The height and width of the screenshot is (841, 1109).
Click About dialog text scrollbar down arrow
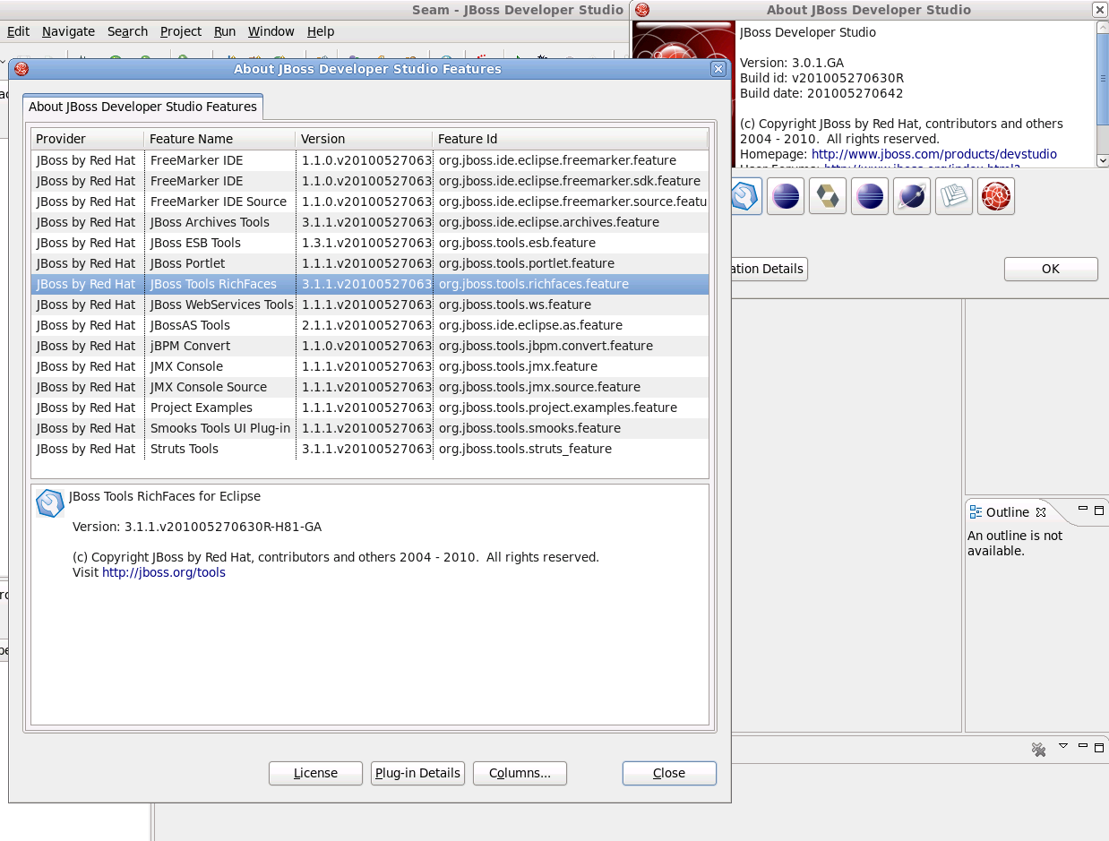1102,160
